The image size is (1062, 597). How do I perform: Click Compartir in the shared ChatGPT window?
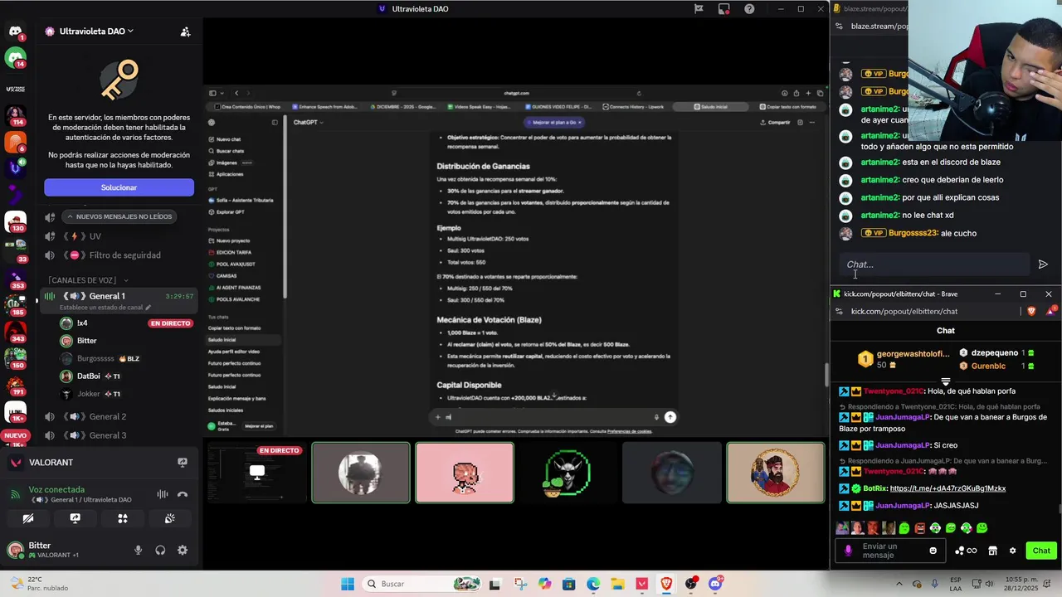pyautogui.click(x=775, y=122)
